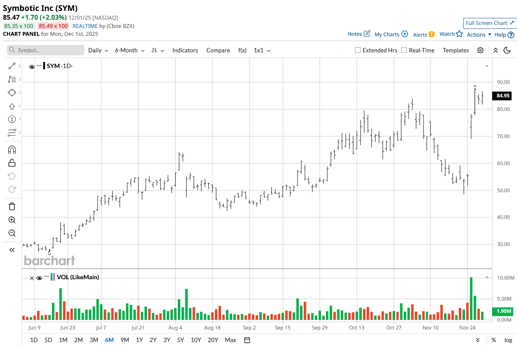Open the bar type dropdown
517x346 pixels.
158,50
